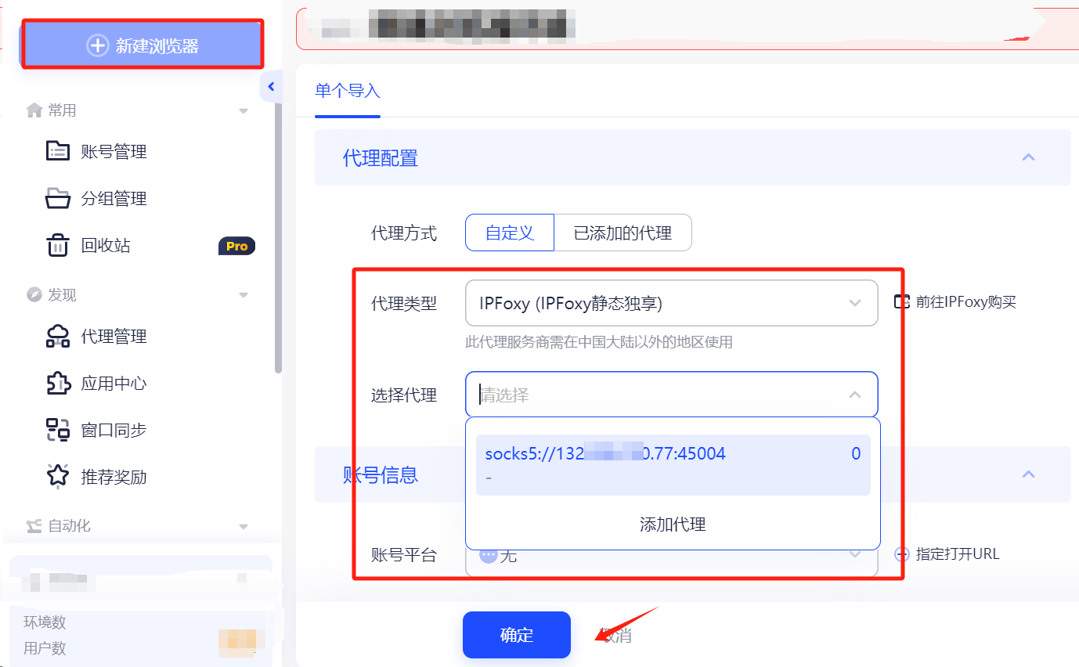This screenshot has width=1079, height=667.
Task: Select the 已添加的代理 proxy method
Action: tap(622, 233)
